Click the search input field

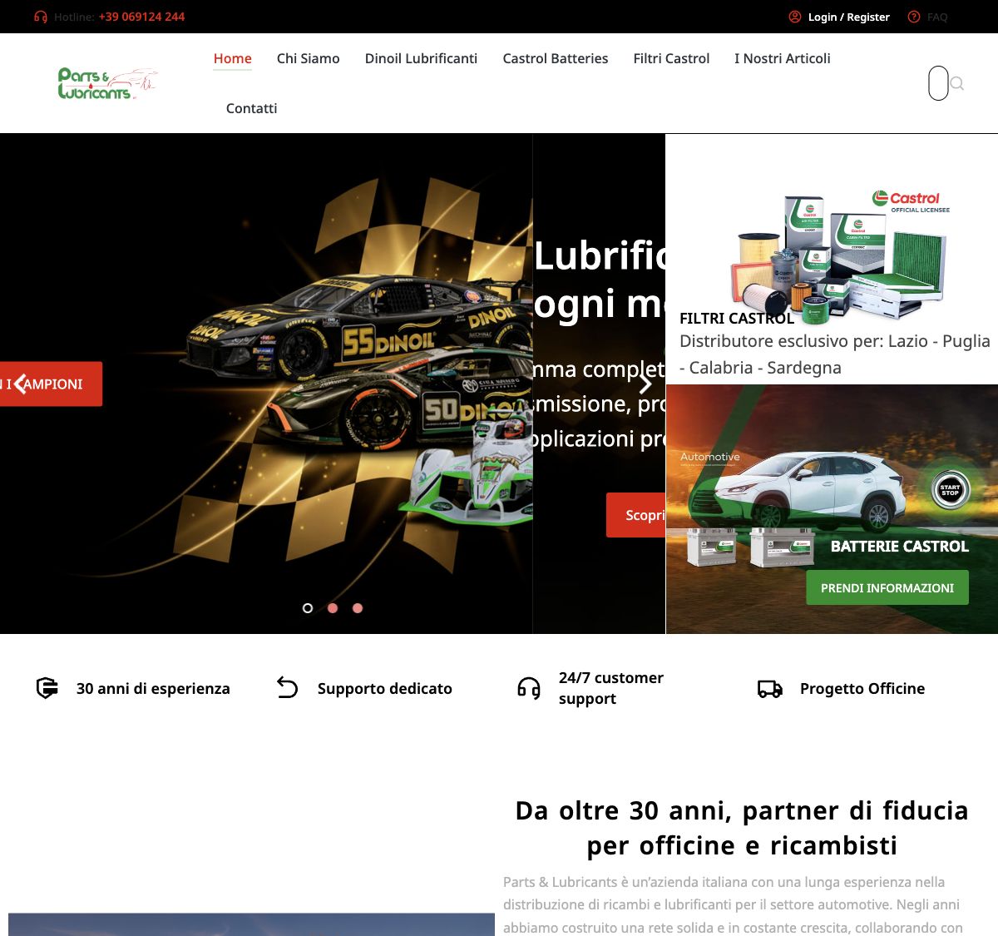click(938, 83)
